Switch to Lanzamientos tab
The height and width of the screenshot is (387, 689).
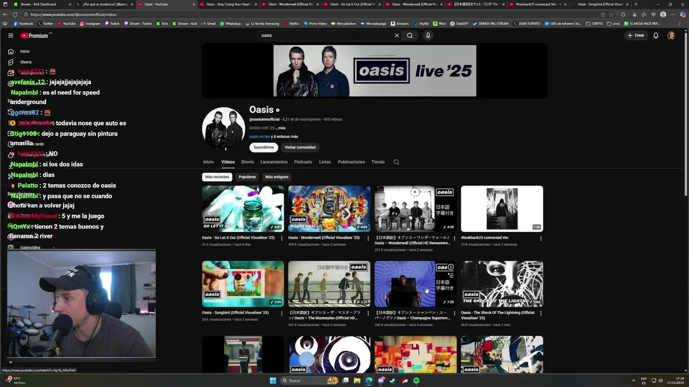(x=274, y=162)
